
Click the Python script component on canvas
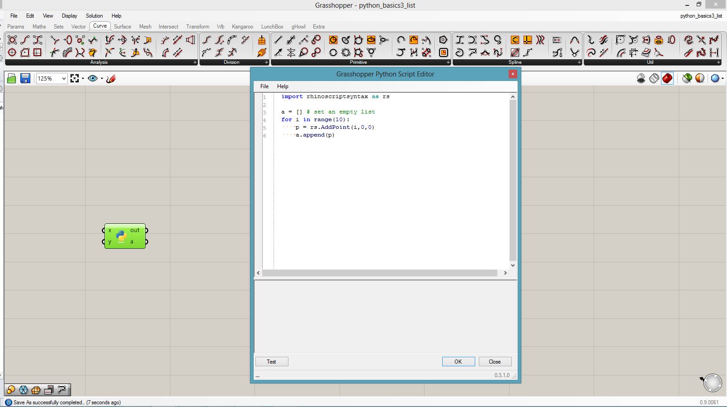point(121,236)
